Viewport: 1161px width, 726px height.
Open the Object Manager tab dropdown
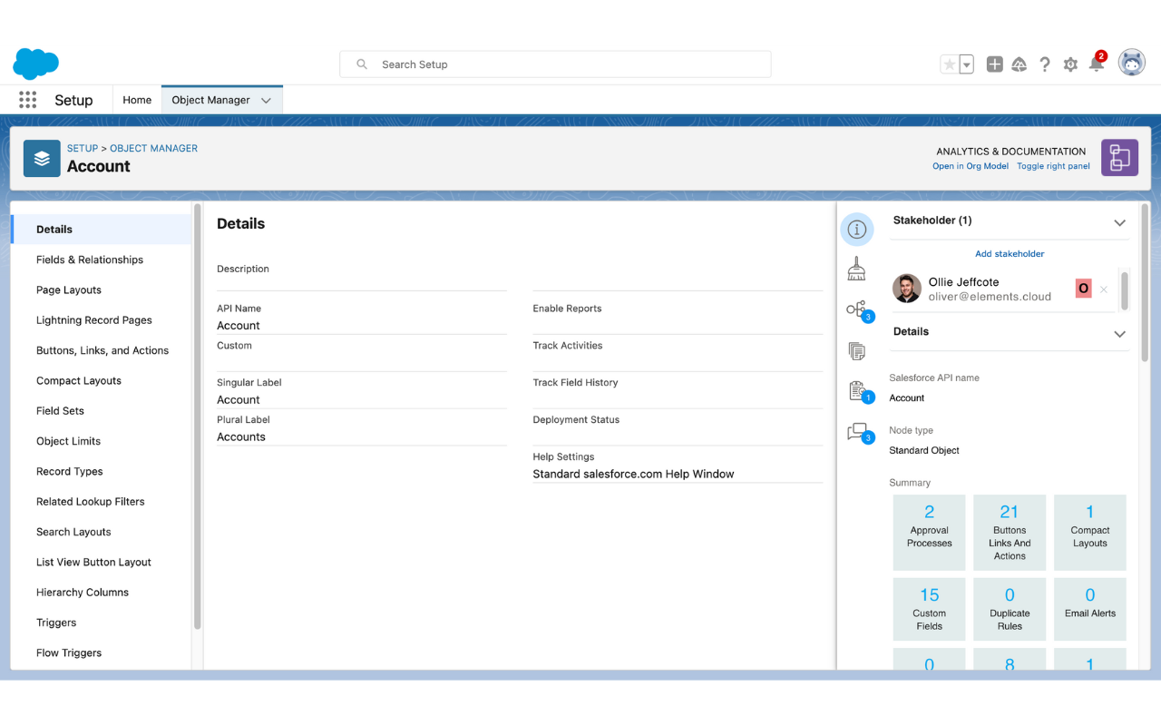coord(266,101)
